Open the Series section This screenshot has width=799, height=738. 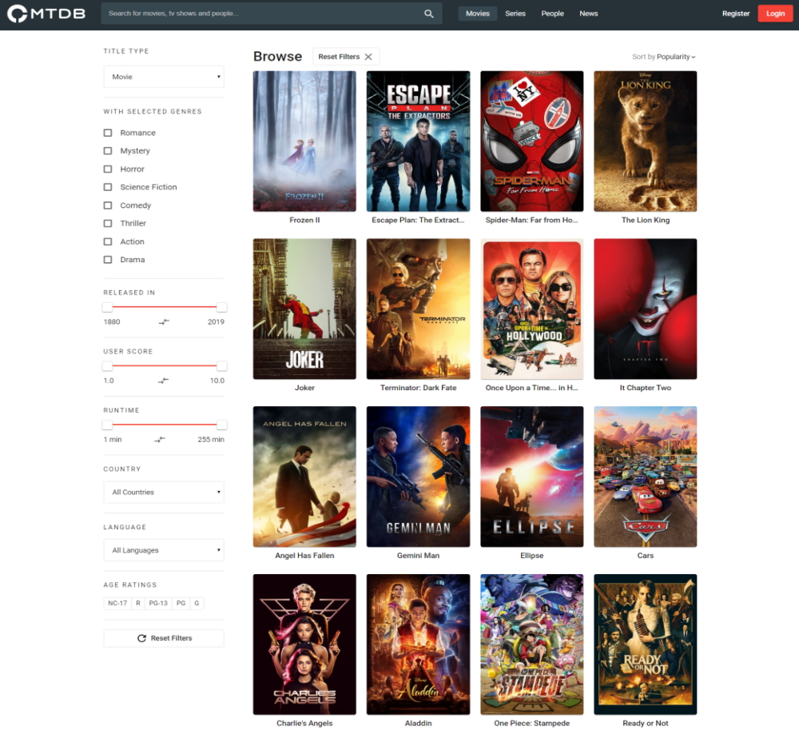tap(515, 14)
